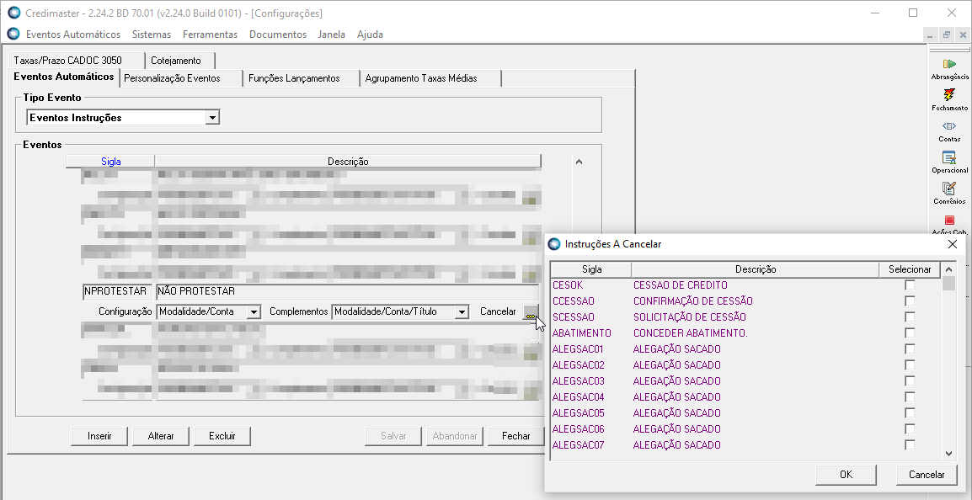Viewport: 972px width, 500px height.
Task: Open the Abrangência sidebar icon
Action: coord(949,68)
